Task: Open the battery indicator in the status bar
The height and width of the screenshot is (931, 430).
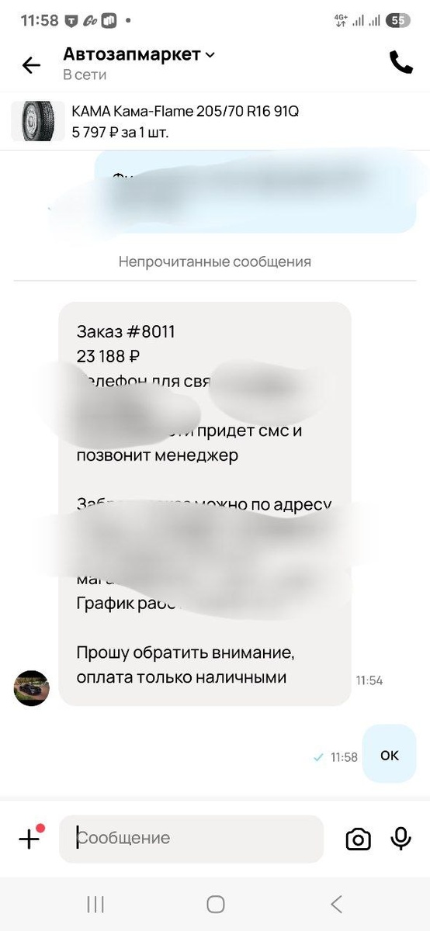Action: [x=398, y=21]
